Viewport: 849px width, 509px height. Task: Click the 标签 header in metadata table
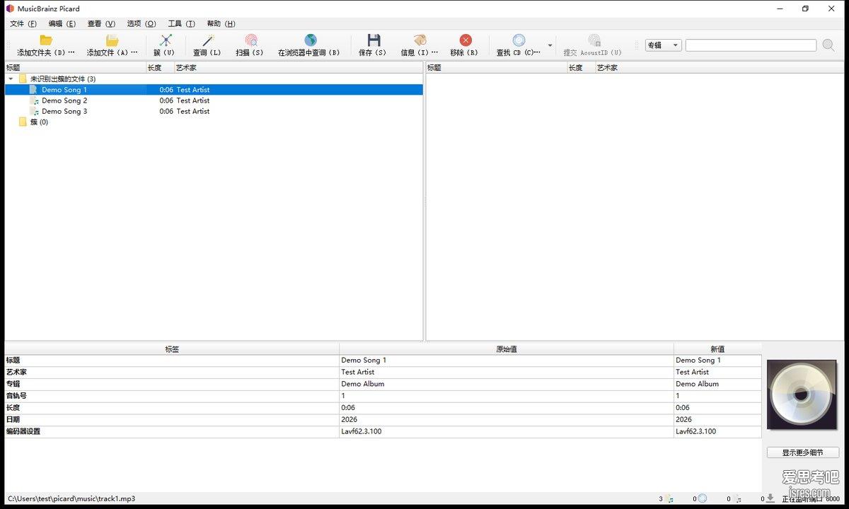click(172, 349)
